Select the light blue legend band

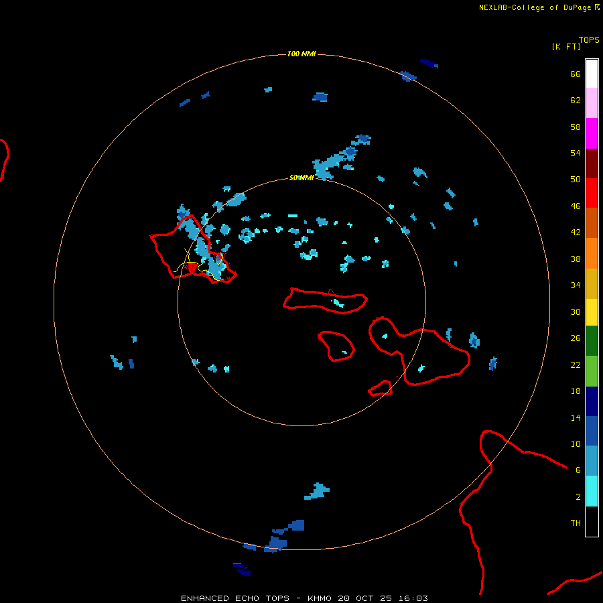point(592,461)
